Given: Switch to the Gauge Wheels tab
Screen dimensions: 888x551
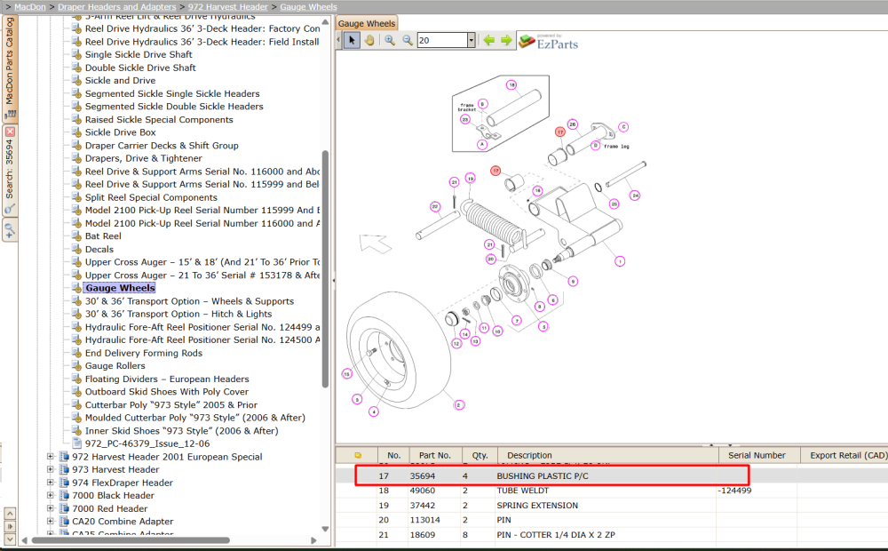Looking at the screenshot, I should click(367, 23).
